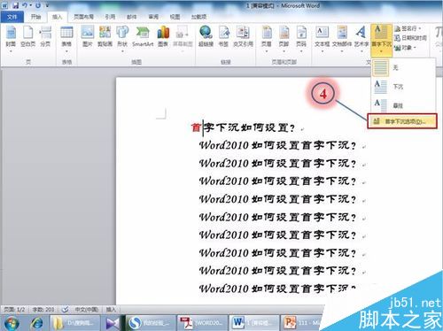Insert a Bookmark (书签)
443x331 pixels.
click(223, 36)
